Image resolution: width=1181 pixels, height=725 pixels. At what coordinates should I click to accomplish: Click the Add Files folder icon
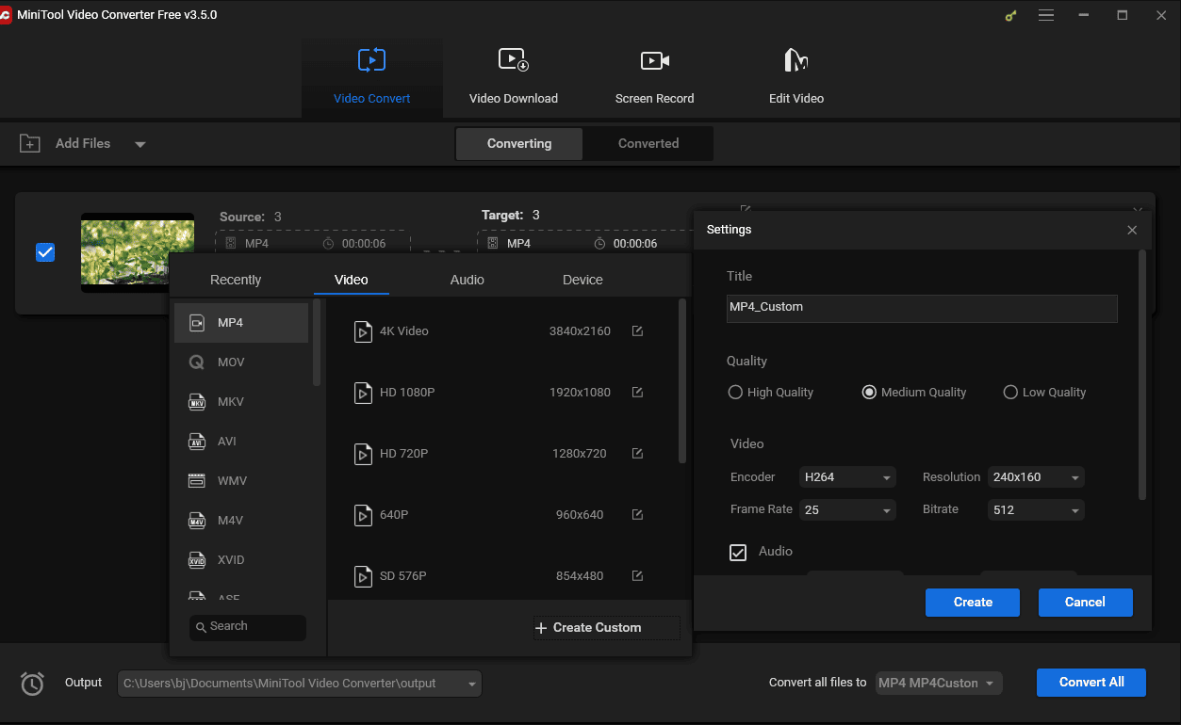(x=30, y=143)
